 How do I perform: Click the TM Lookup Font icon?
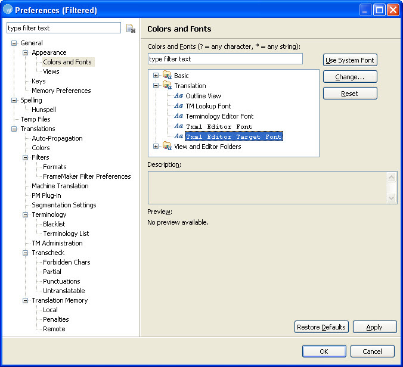coord(179,106)
